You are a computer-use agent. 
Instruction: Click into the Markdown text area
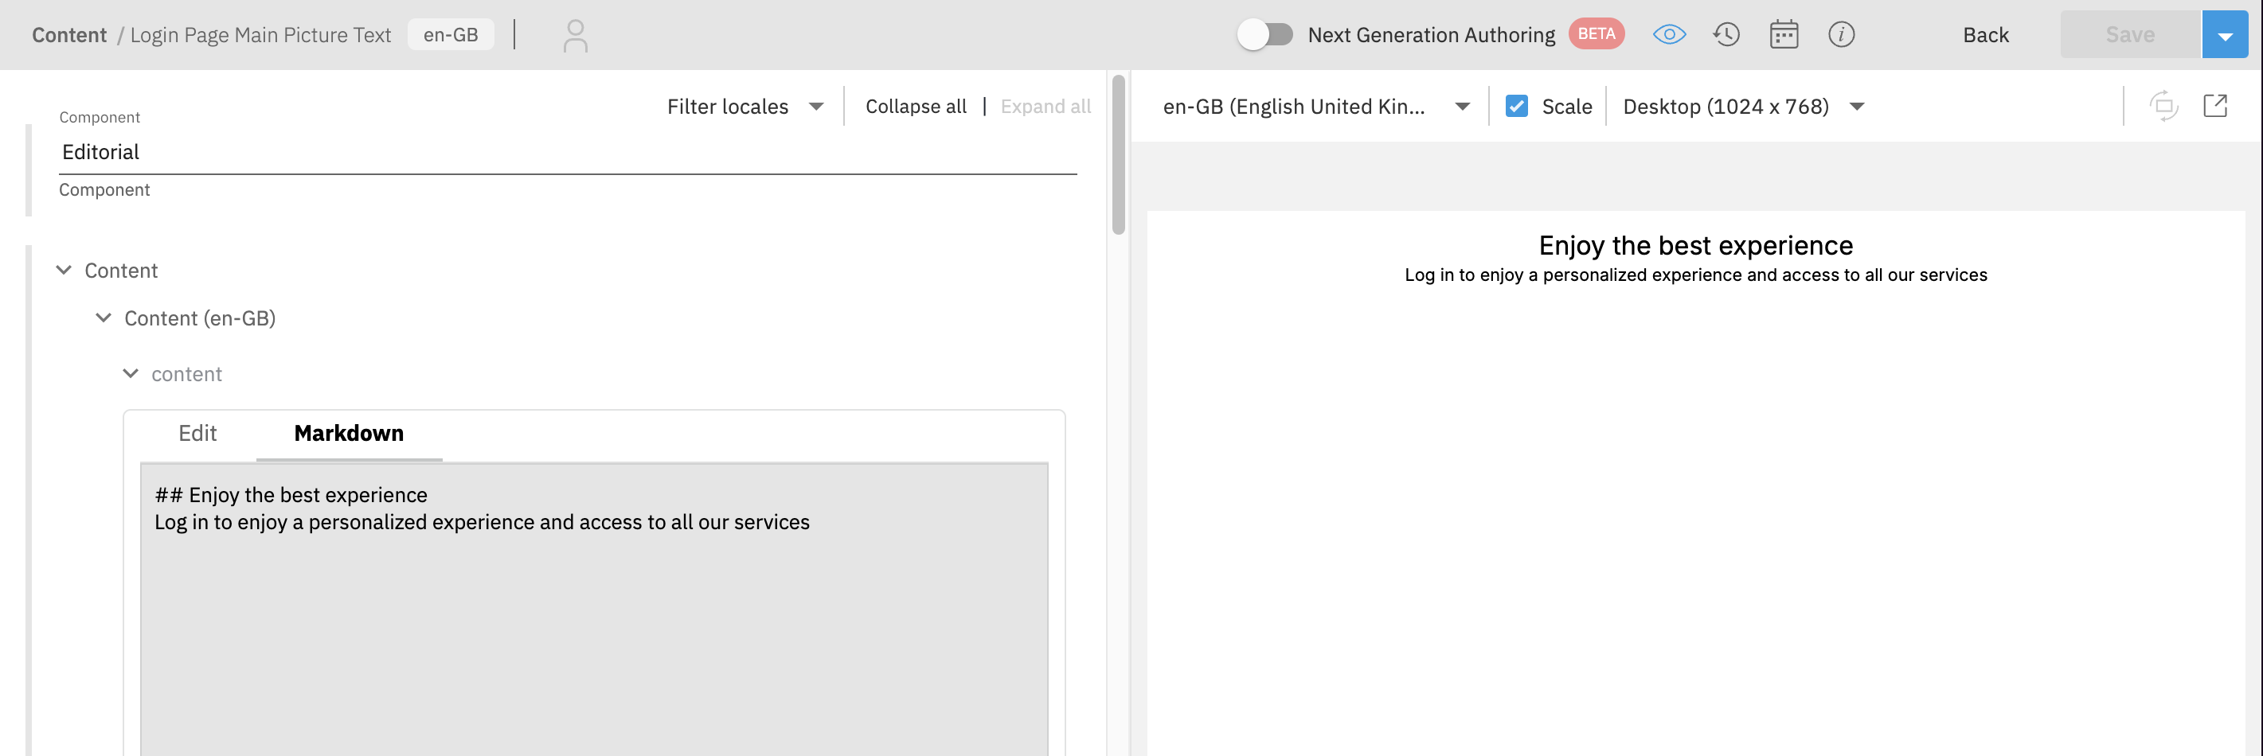[x=594, y=614]
